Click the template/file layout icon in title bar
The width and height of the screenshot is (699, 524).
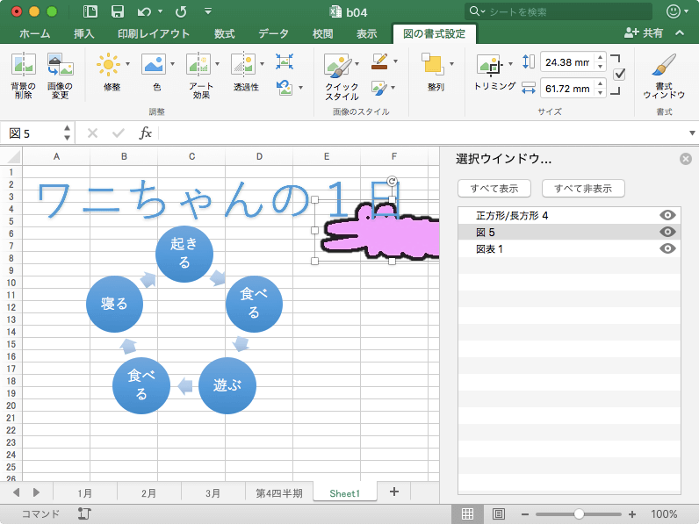[x=90, y=11]
